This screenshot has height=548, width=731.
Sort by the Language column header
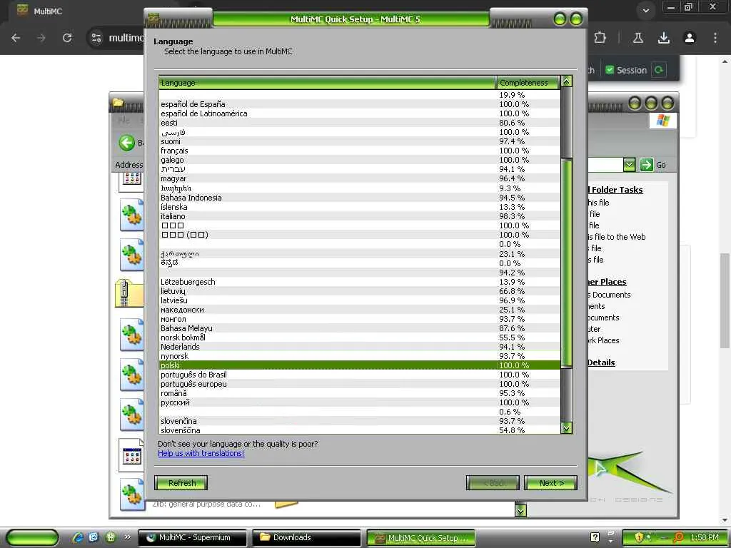coord(327,83)
